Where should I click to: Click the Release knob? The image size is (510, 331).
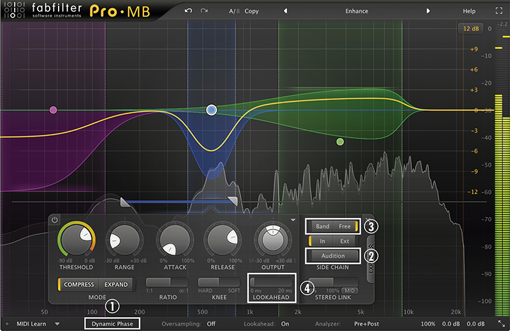click(x=222, y=240)
